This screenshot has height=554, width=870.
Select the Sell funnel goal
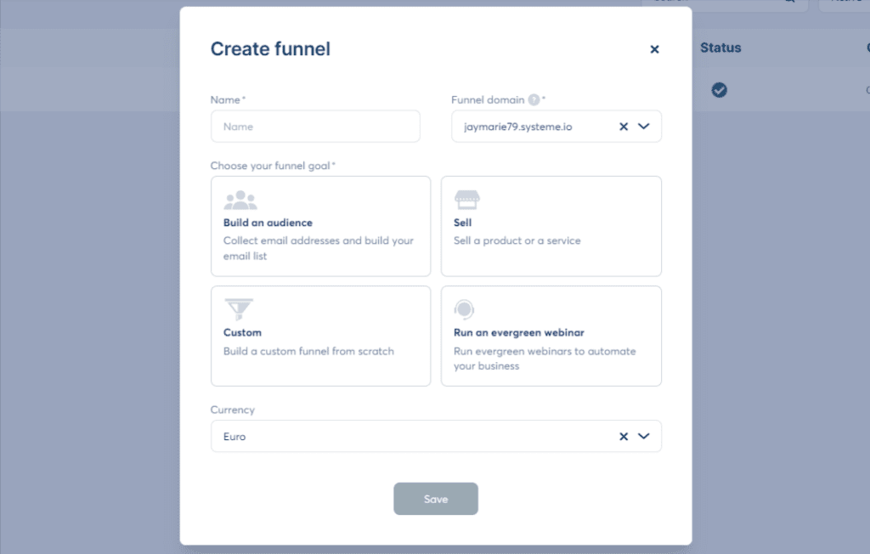[x=551, y=227]
